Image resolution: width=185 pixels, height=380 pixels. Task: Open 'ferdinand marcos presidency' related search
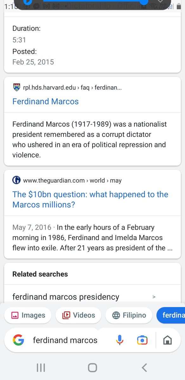click(x=66, y=297)
